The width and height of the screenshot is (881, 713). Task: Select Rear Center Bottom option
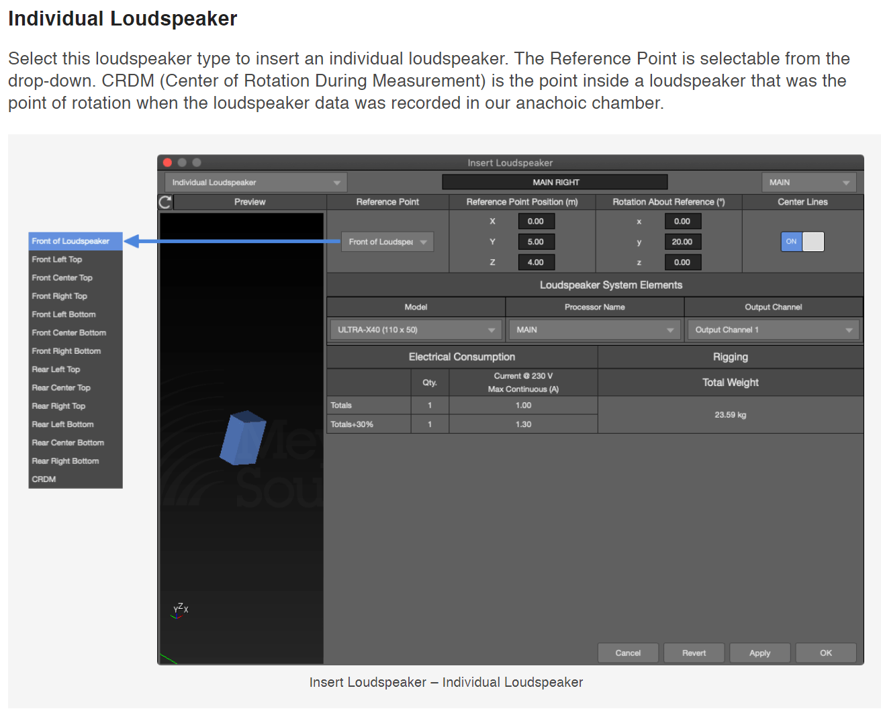[x=75, y=443]
